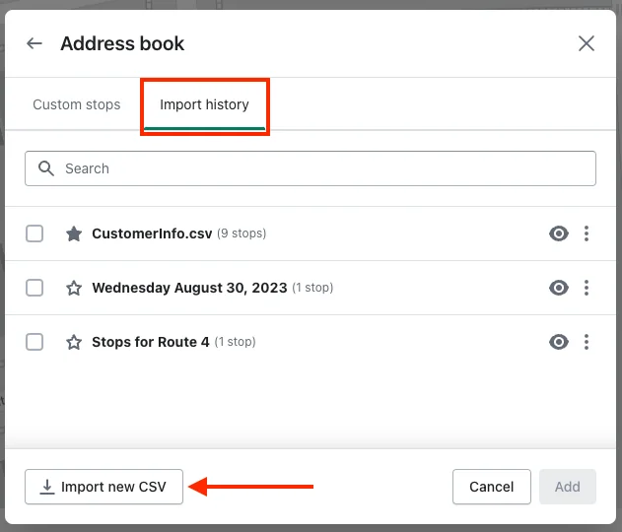
Task: Show Stops for Route 4 with the eye icon
Action: (x=559, y=342)
